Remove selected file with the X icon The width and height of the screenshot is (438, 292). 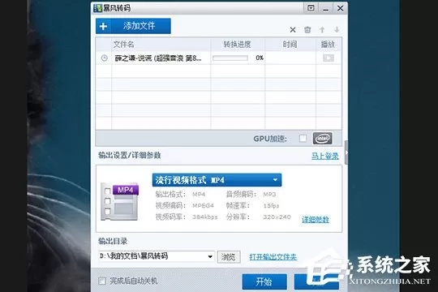293,30
